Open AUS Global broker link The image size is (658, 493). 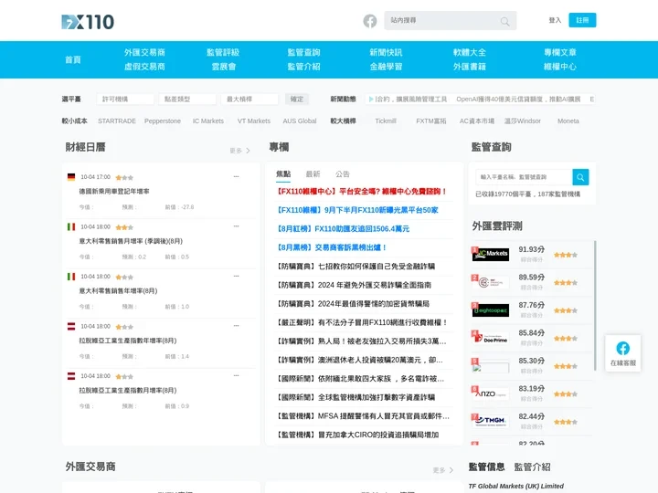click(x=300, y=121)
